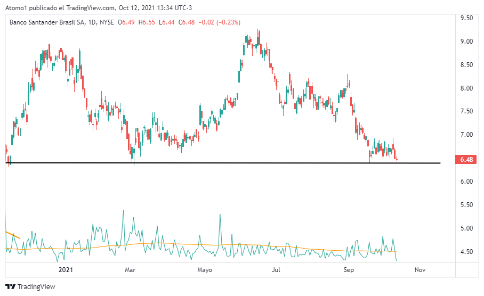Click the Mar label on the time axis
484x296 pixels.
coord(130,270)
